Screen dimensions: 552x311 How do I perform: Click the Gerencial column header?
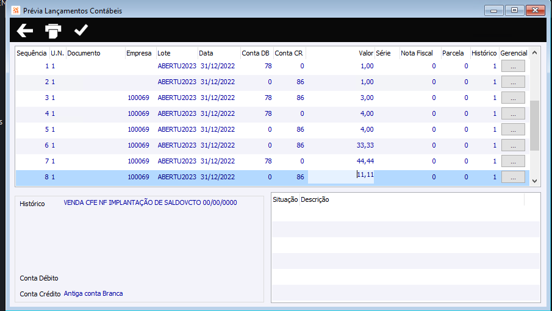(x=514, y=53)
